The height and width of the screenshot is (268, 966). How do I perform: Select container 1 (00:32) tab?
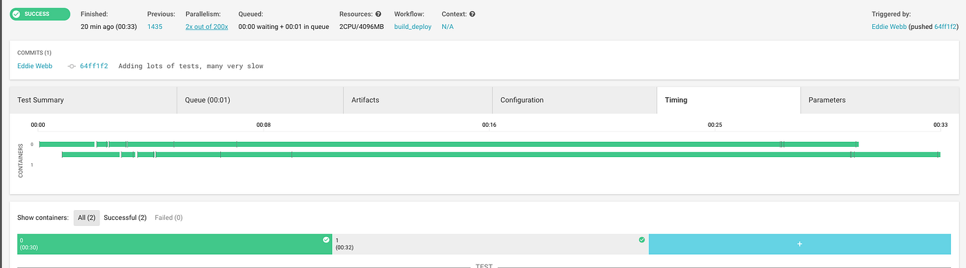click(491, 244)
